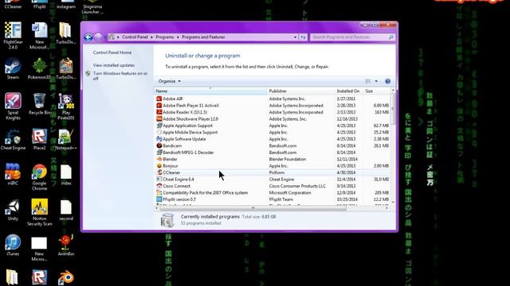Open the Spiral Knights desktop shortcut
Screen dimensions: 510x286
[x=13, y=106]
